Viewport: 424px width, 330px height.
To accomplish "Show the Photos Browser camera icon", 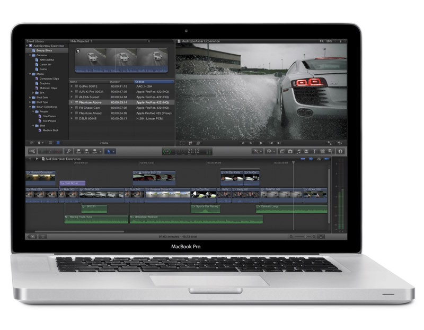I will (290, 151).
